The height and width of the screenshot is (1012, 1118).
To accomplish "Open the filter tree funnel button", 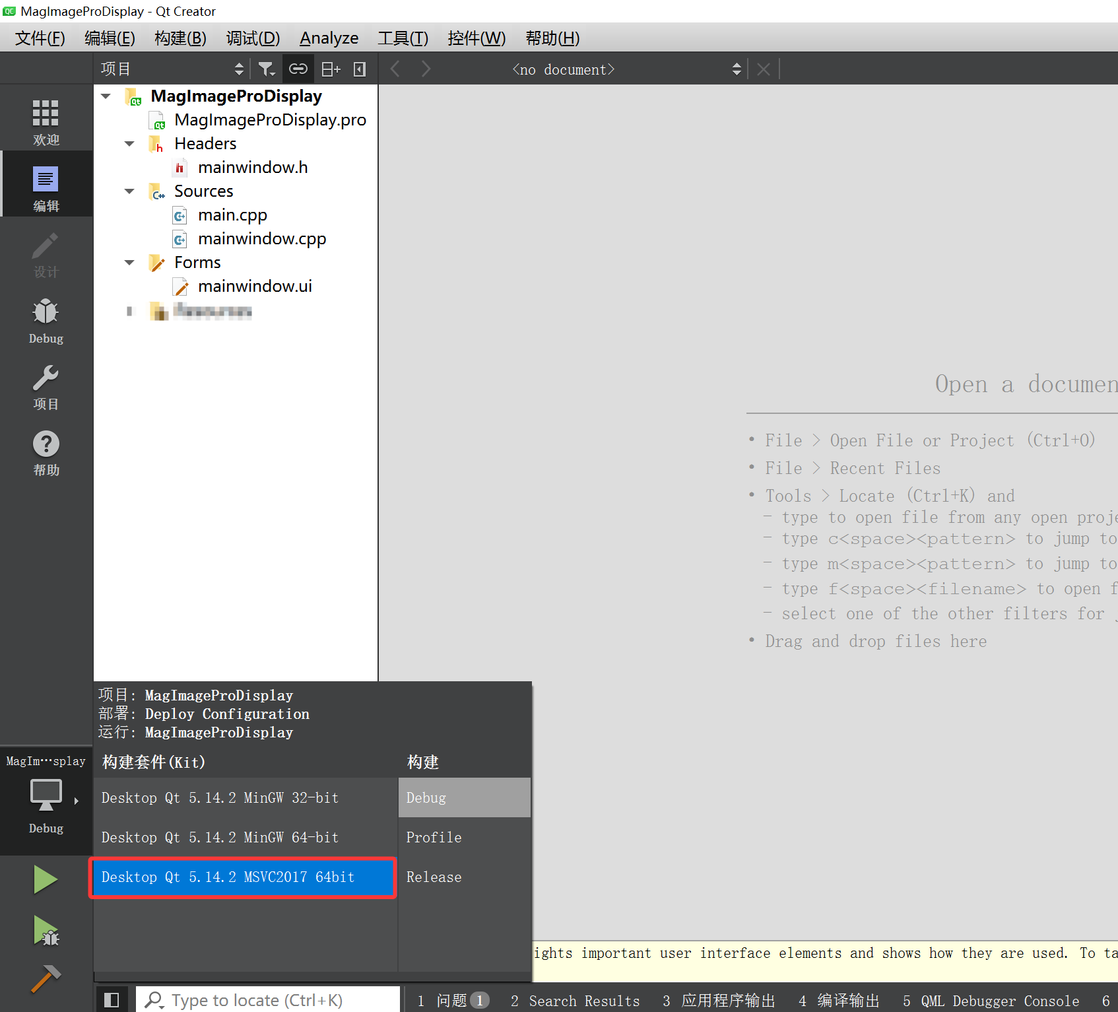I will [x=266, y=69].
